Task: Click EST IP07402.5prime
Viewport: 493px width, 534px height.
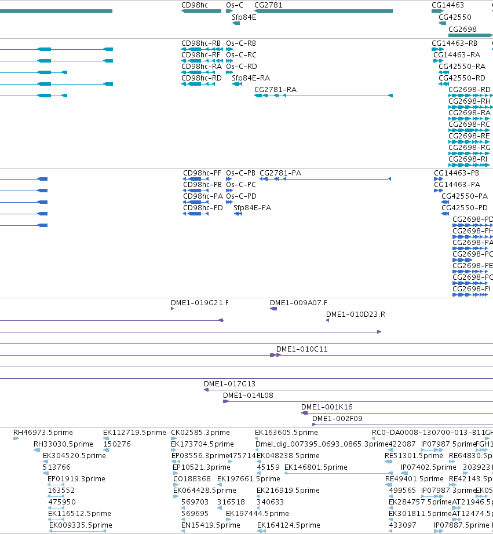Action: coord(404,473)
